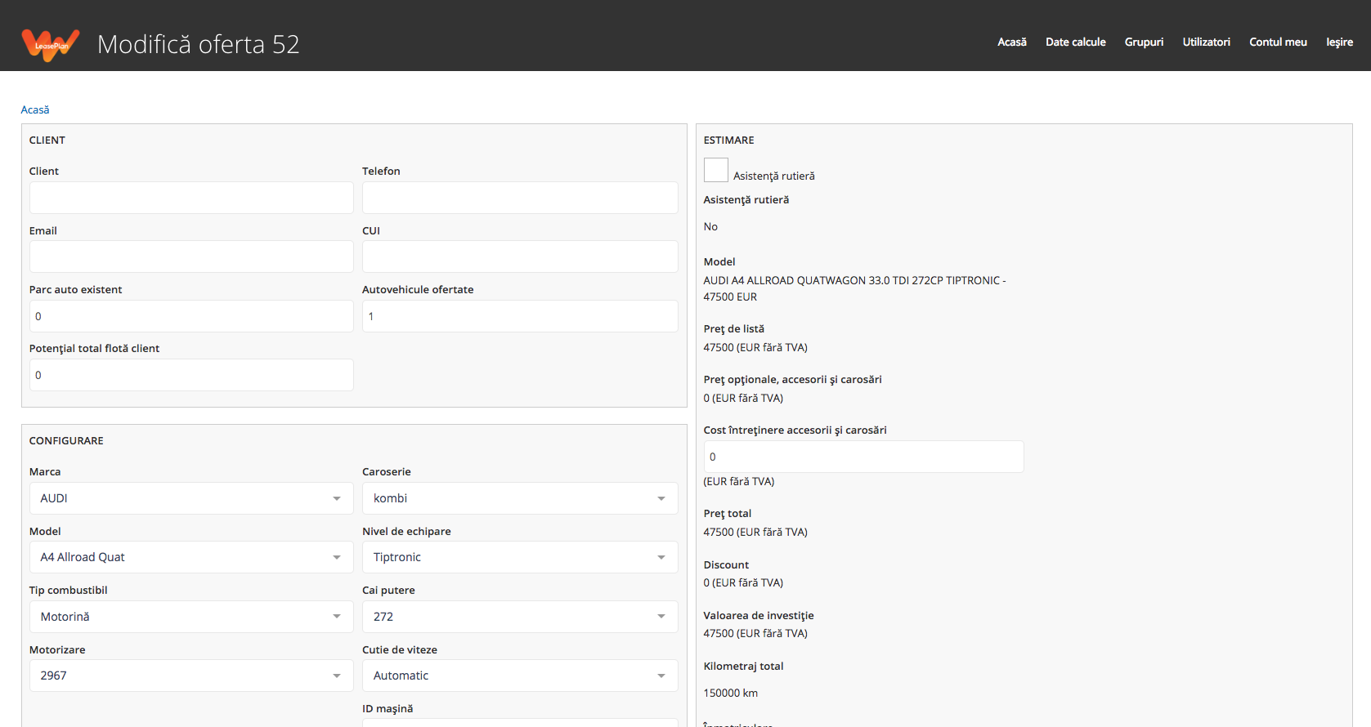Click the CLIENT section heading
The height and width of the screenshot is (727, 1371).
[x=47, y=140]
